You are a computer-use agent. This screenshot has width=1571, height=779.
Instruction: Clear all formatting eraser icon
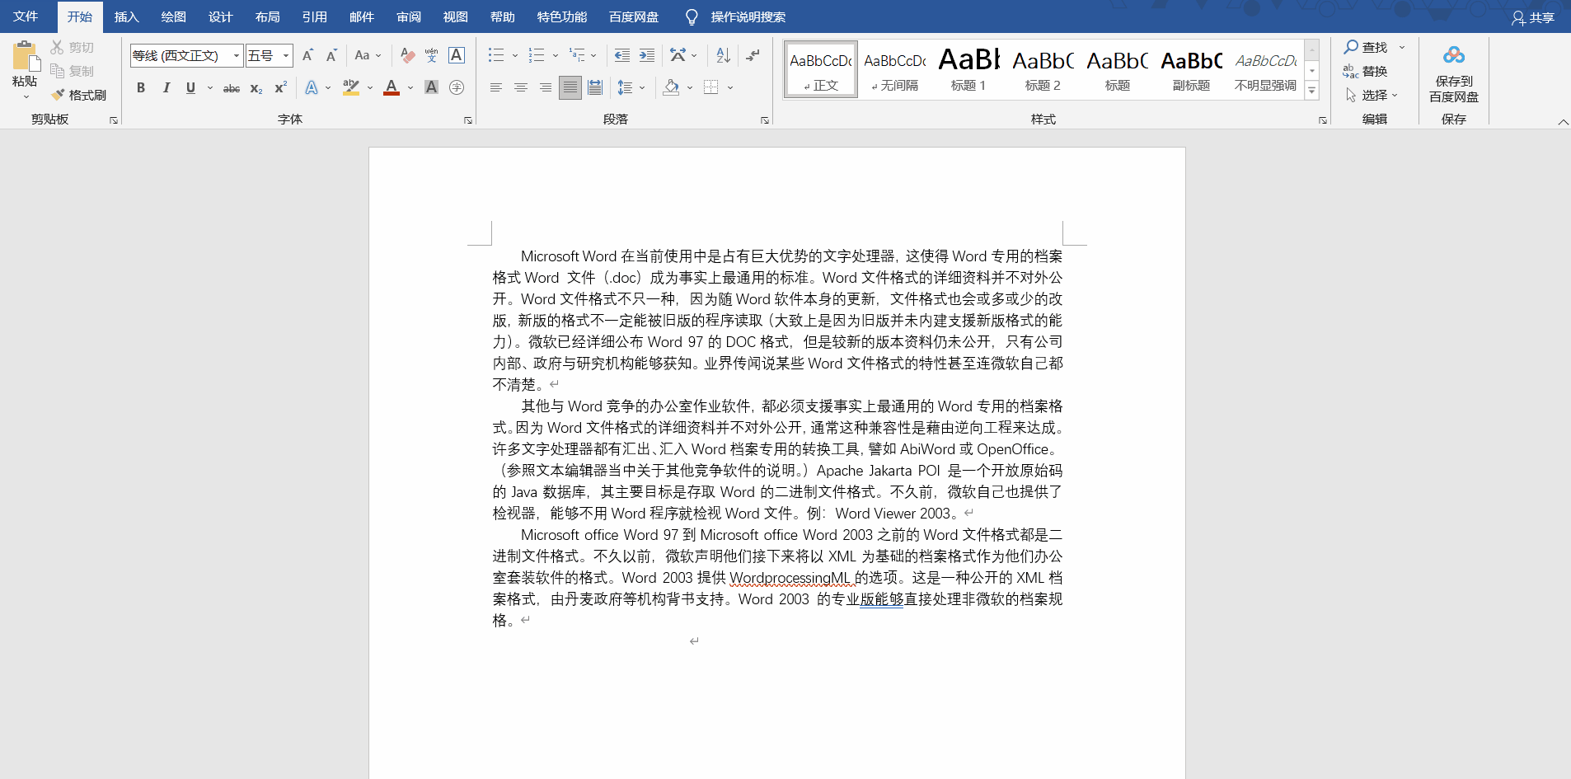407,55
